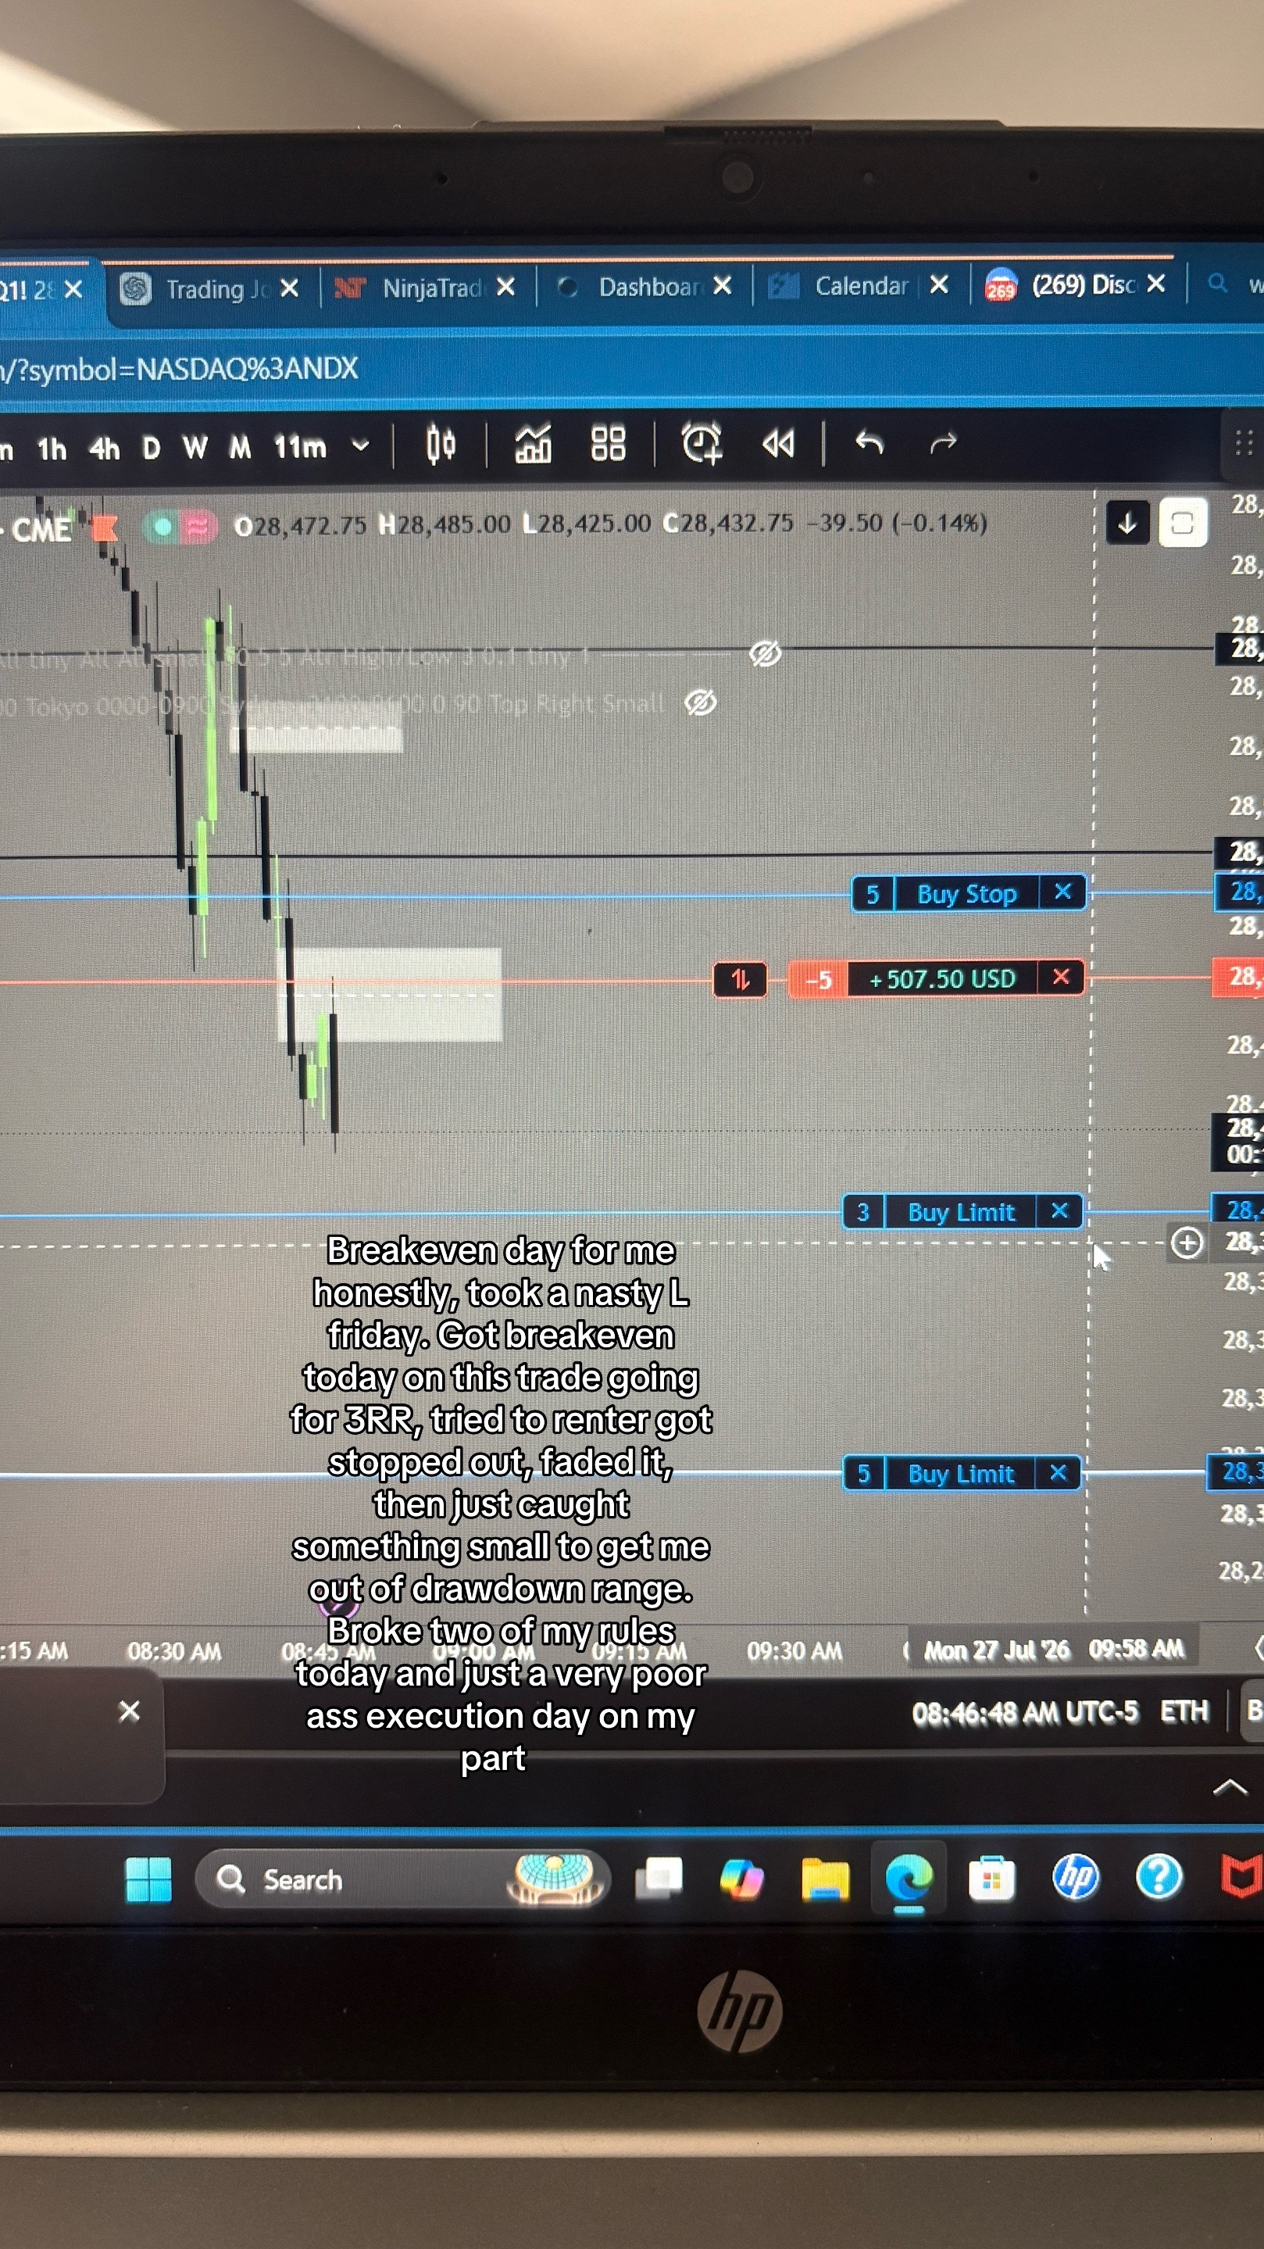Open the candlestick chart type selector

(441, 445)
